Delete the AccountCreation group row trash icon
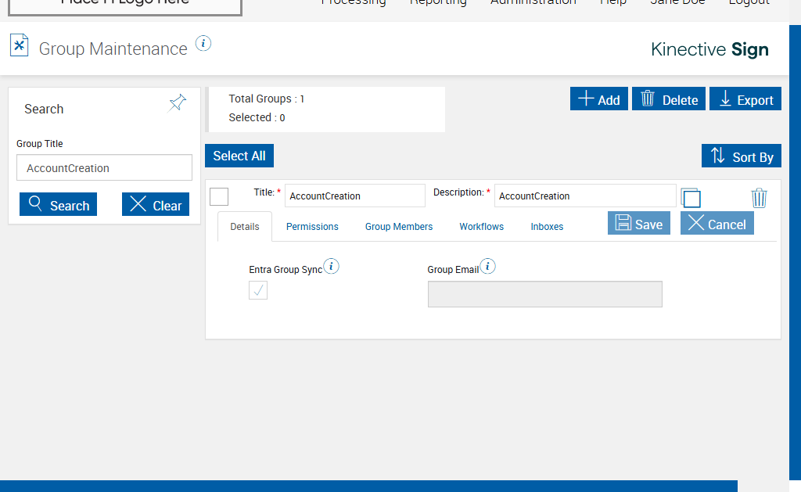 [759, 198]
